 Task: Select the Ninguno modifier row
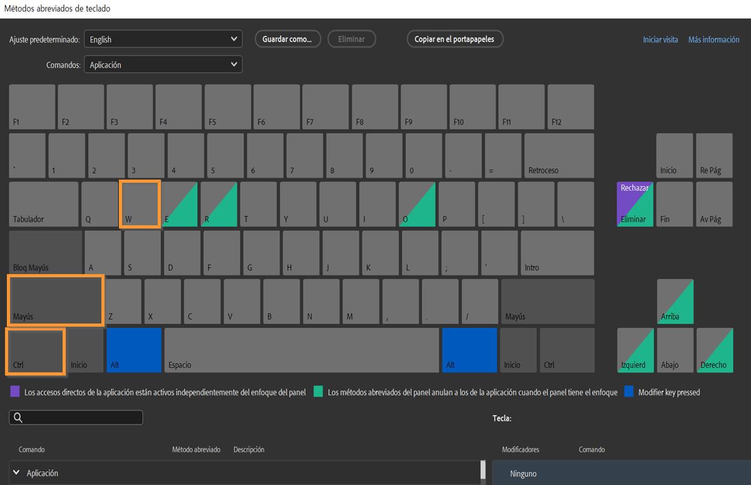point(621,473)
